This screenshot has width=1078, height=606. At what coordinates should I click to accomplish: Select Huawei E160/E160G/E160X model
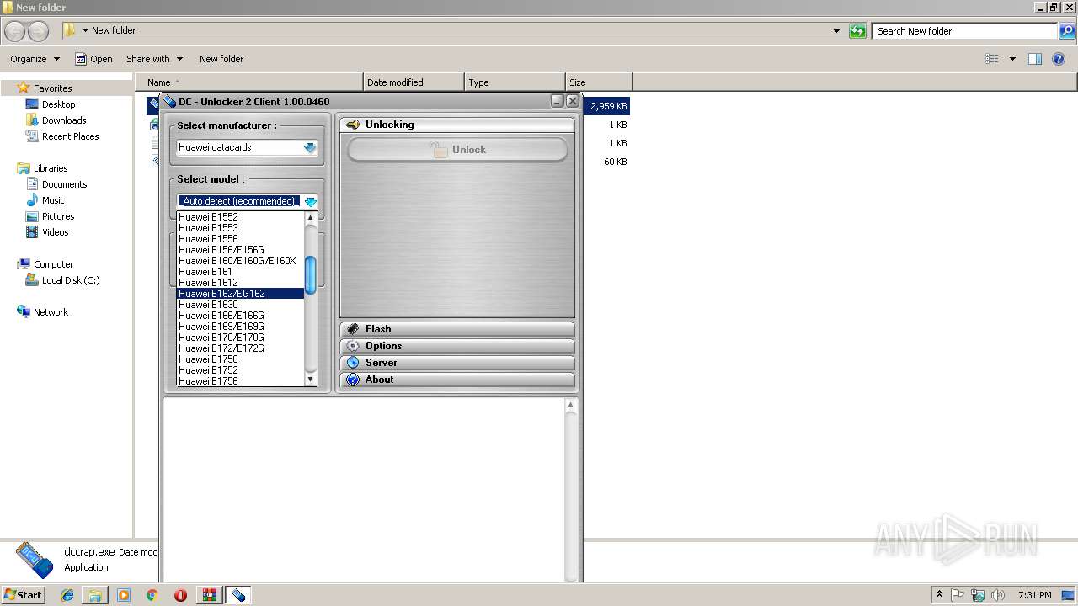240,261
